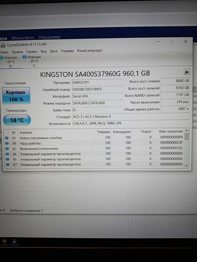
Task: Click the NAND writes value 7197 GB
Action: (x=175, y=95)
